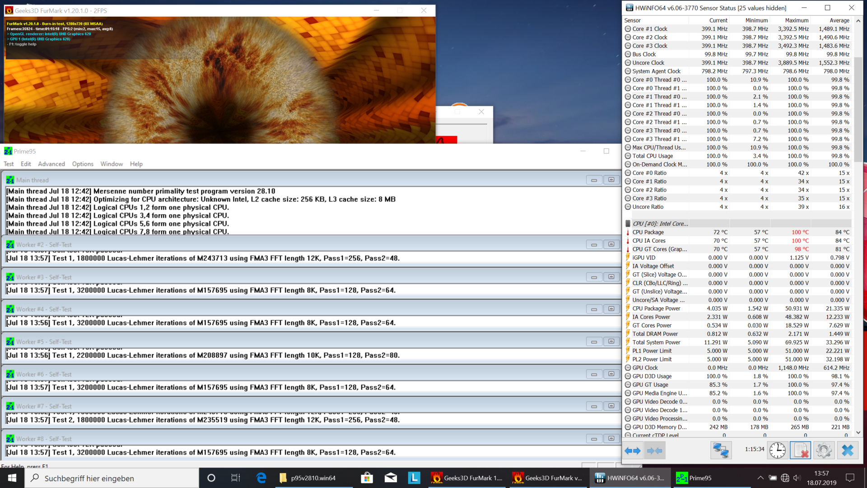This screenshot has height=488, width=867.
Task: Show hidden system tray icons chevron
Action: point(760,478)
